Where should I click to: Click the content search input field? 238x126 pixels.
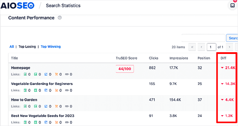(x=203, y=38)
